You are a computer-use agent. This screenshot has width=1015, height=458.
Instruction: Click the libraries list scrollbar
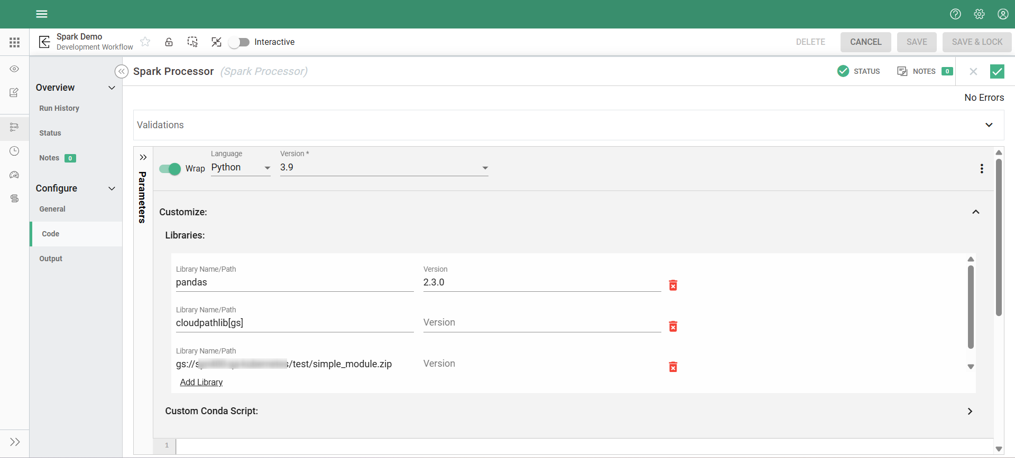click(971, 307)
